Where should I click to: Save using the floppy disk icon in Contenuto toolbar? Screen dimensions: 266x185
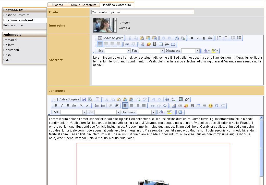pyautogui.click(x=84, y=99)
